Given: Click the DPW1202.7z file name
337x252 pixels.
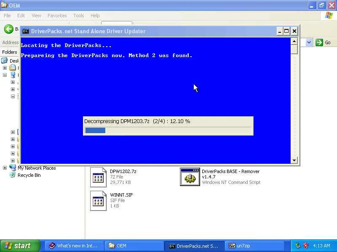Looking at the screenshot, I should [123, 171].
